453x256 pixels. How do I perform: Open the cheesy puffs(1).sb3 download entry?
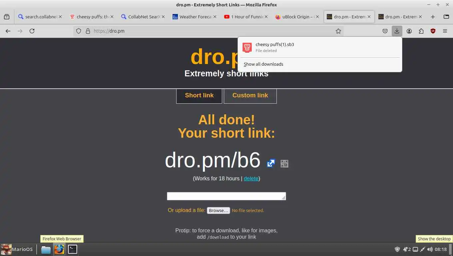(x=320, y=47)
